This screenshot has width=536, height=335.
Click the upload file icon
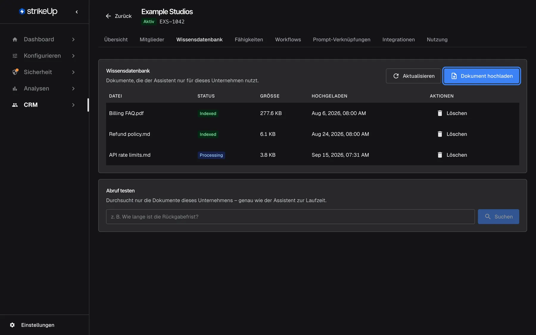(x=454, y=76)
